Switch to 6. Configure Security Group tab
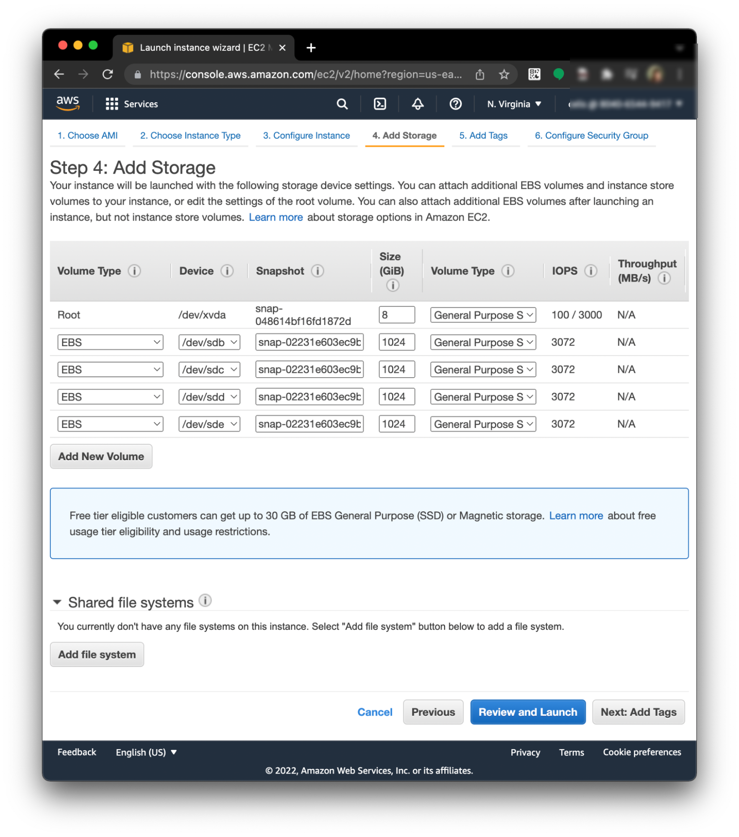The width and height of the screenshot is (739, 837). 591,136
